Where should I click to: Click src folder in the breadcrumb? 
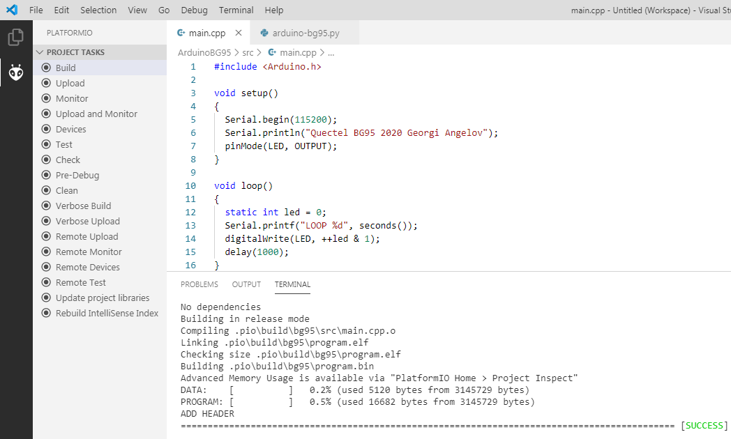pos(248,52)
